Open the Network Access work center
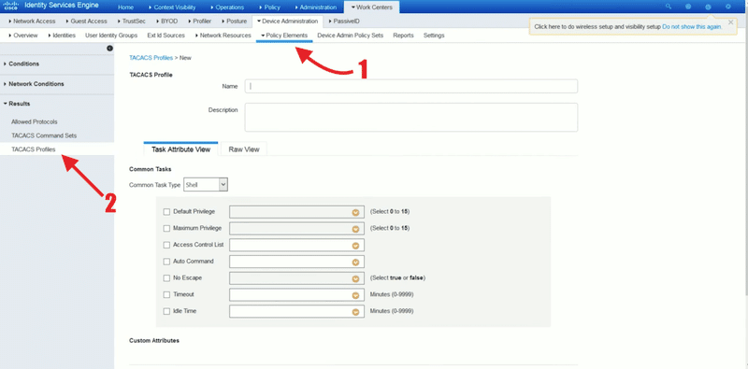This screenshot has width=748, height=369. (x=32, y=21)
